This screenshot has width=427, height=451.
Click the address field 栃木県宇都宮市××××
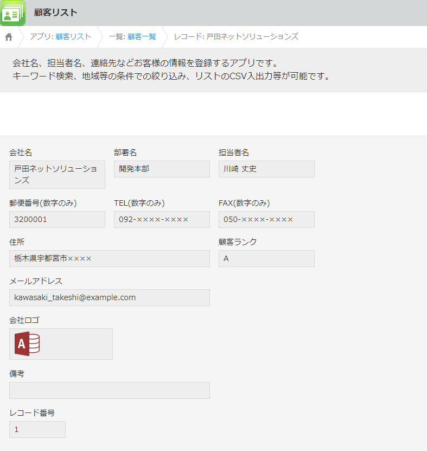[110, 258]
